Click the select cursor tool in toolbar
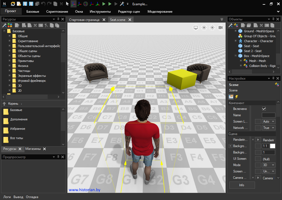282x200 pixels. pos(67,4)
